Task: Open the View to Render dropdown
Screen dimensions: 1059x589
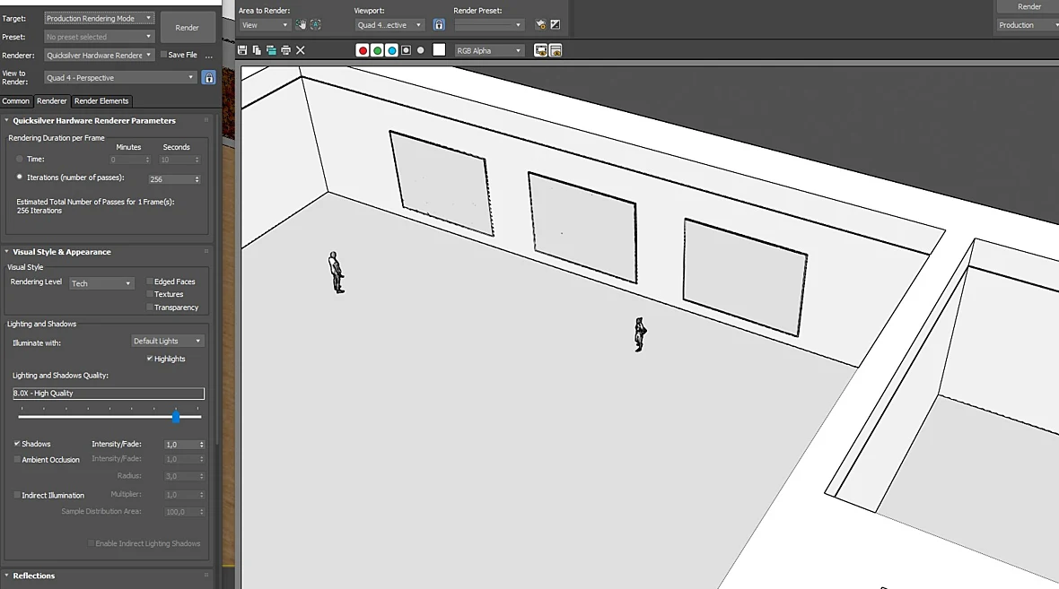Action: coord(120,78)
